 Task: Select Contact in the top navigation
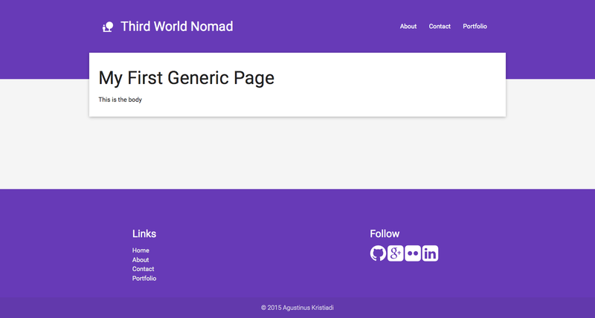(440, 27)
